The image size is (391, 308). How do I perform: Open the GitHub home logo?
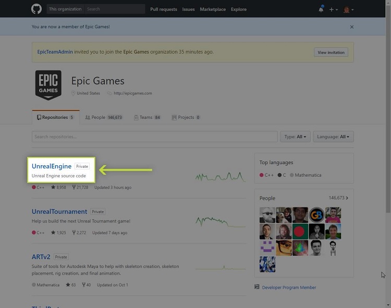(x=36, y=9)
